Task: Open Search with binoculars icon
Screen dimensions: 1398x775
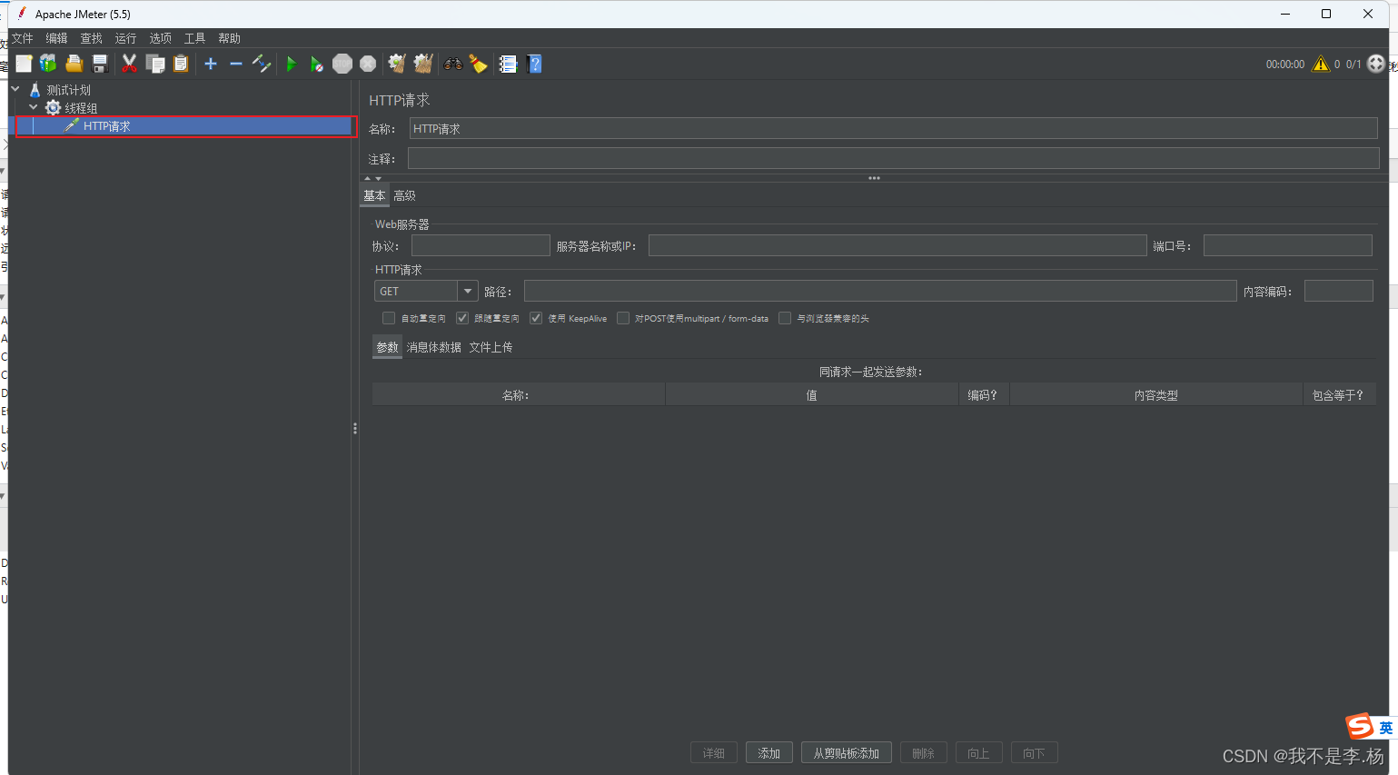Action: [x=452, y=64]
